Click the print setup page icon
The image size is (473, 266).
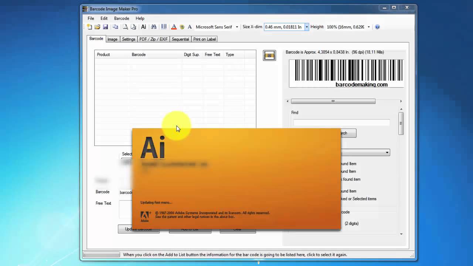[133, 27]
